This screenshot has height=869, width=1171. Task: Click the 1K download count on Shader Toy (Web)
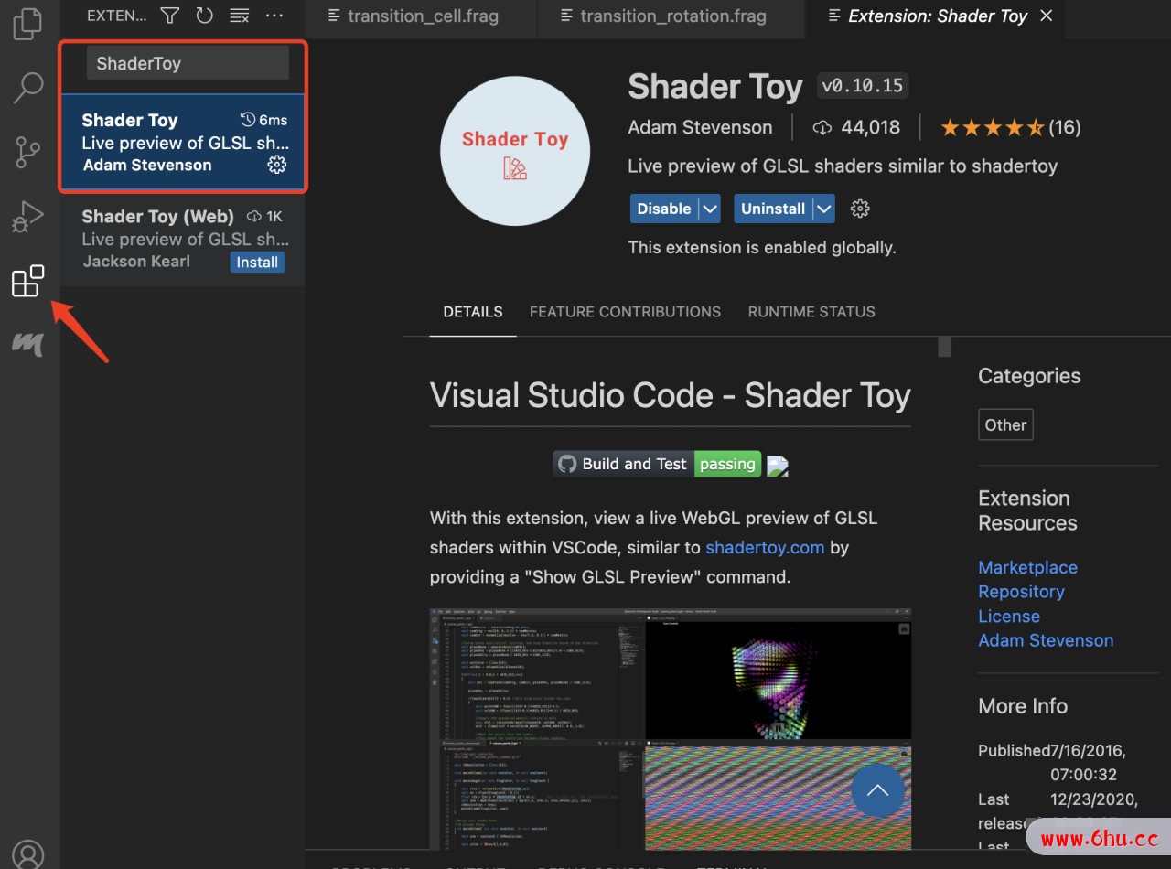[264, 217]
